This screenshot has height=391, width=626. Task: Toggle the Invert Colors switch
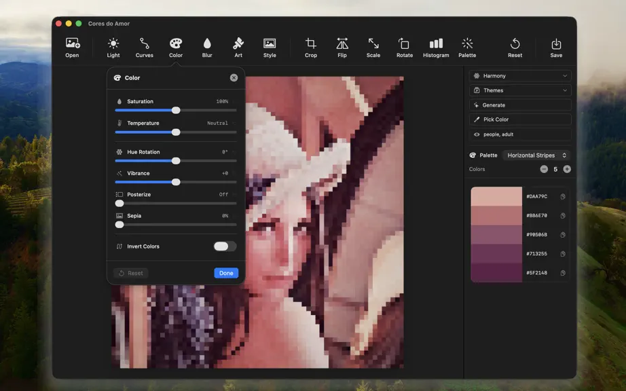pyautogui.click(x=225, y=246)
